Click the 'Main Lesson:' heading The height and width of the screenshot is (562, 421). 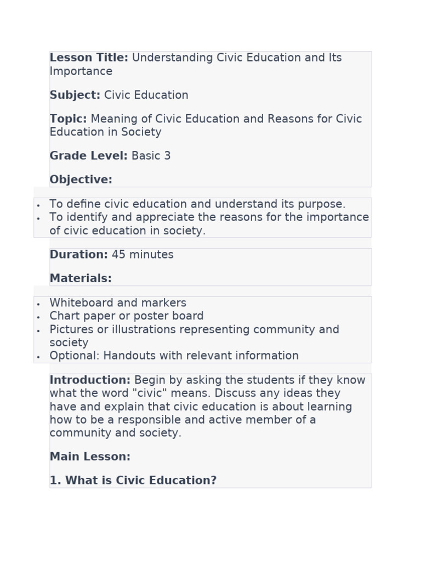click(90, 457)
